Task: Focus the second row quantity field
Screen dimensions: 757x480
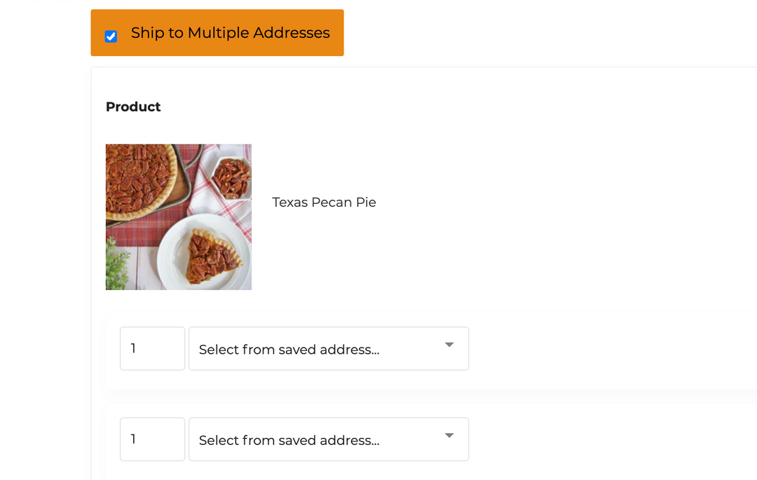Action: tap(152, 439)
